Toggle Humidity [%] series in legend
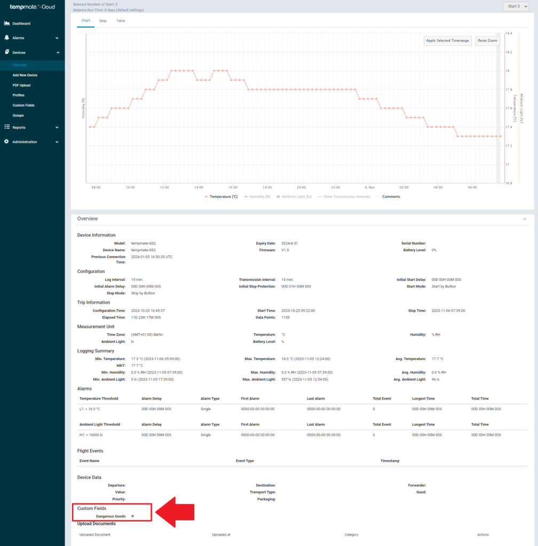This screenshot has height=546, width=538. [257, 197]
